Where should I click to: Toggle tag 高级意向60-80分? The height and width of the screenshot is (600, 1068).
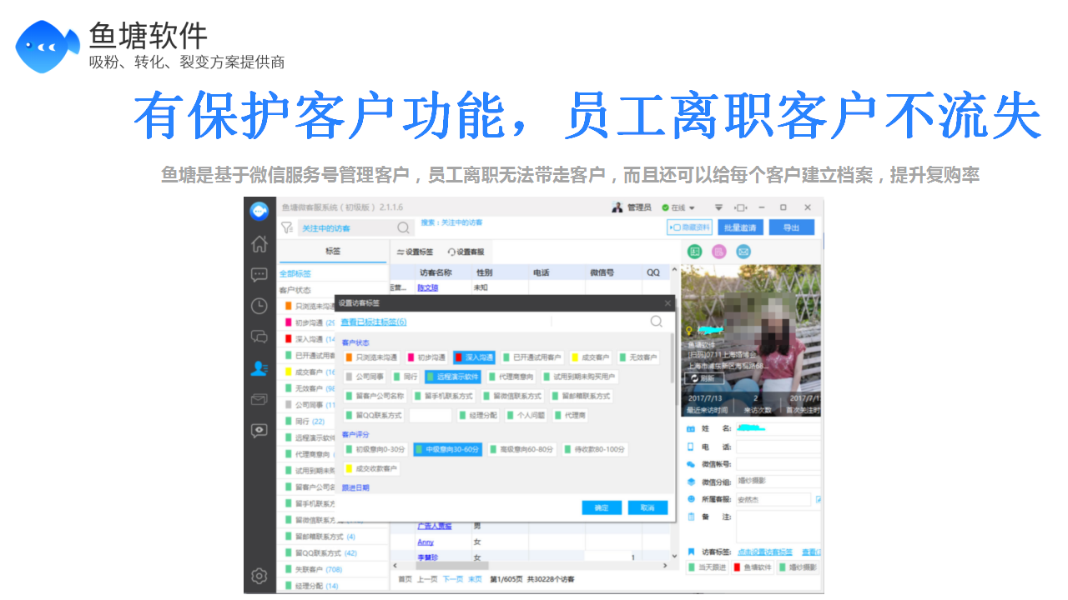[522, 449]
